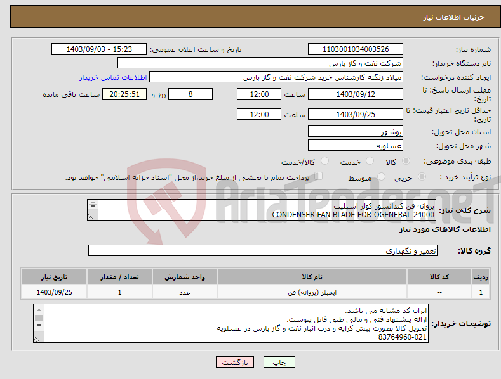Click the ردیف column header
Image resolution: width=501 pixels, height=379 pixels.
(481, 277)
